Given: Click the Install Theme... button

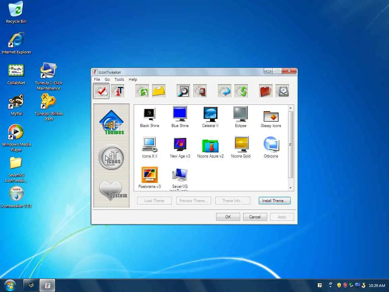Looking at the screenshot, I should coord(275,201).
